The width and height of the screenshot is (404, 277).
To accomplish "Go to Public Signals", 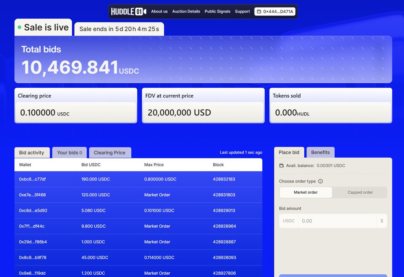I will (x=217, y=11).
